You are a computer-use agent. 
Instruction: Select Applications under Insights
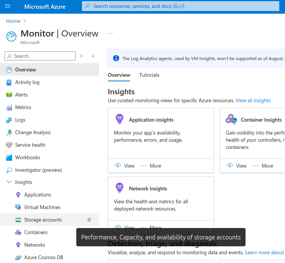(49, 195)
